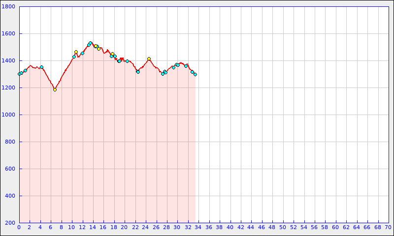Click the 50 label on the distance axis
394x236 pixels.
tap(283, 228)
